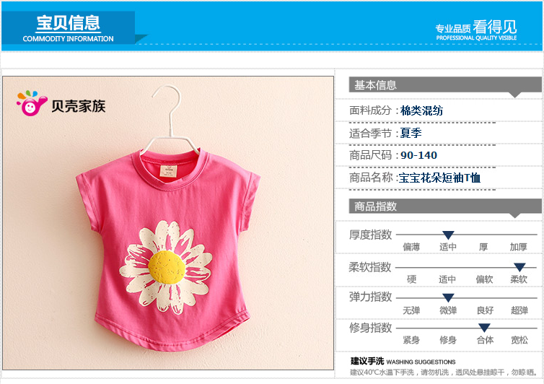Click the down arrow under 商品指数 header
This screenshot has width=544, height=384.
[515, 216]
